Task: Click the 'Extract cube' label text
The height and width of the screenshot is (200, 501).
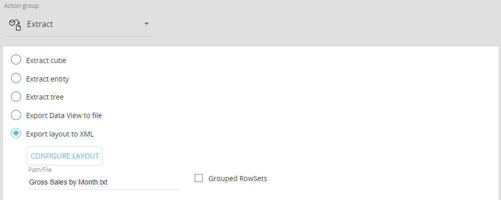Action: pos(46,60)
